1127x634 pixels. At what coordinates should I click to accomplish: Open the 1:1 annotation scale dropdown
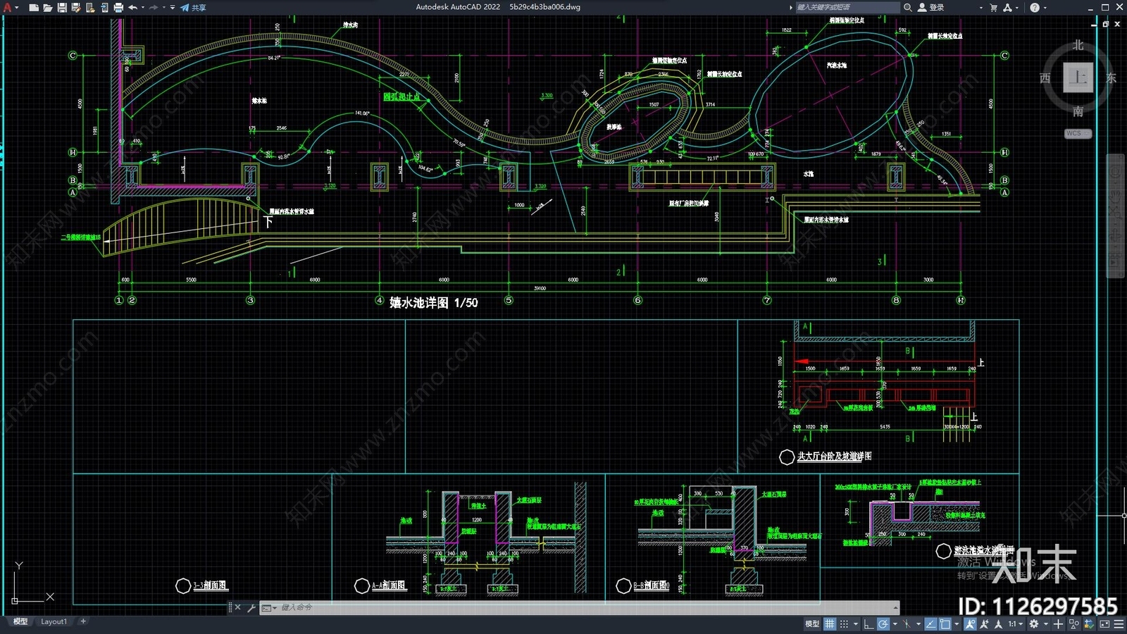tap(1016, 623)
